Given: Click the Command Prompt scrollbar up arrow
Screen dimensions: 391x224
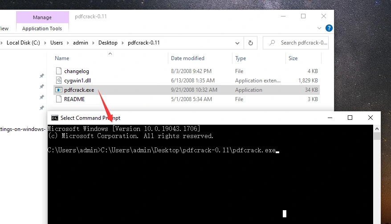Looking at the screenshot, I should [377, 129].
